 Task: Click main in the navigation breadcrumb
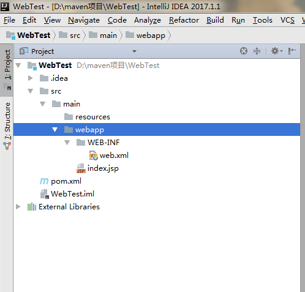[103, 36]
